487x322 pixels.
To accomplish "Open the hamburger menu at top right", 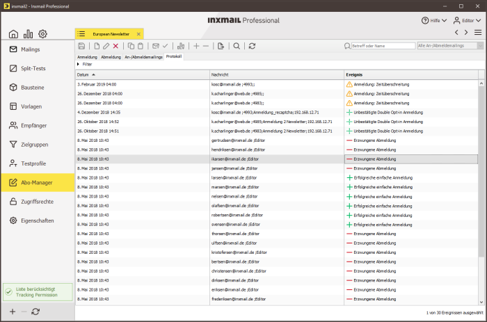I will (478, 32).
